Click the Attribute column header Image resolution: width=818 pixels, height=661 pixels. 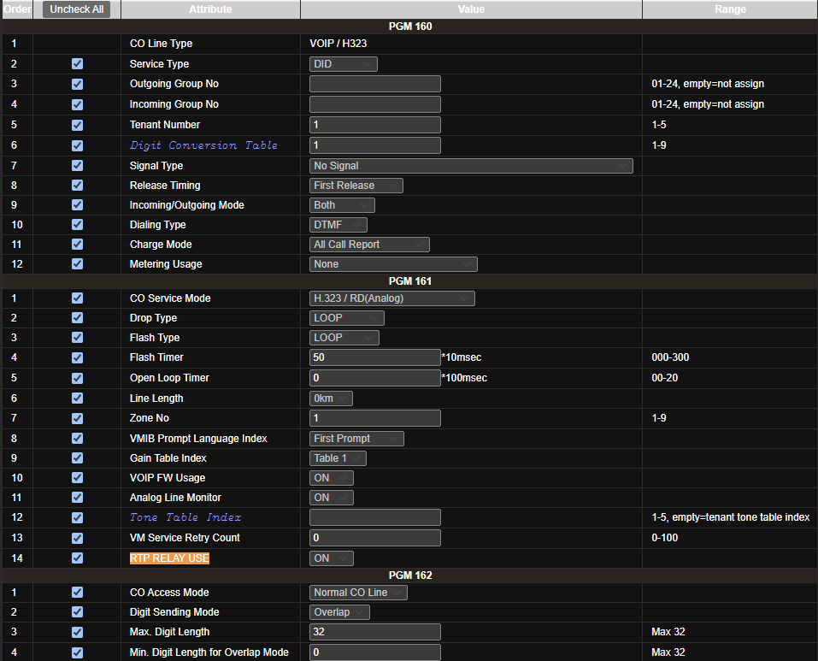coord(210,9)
